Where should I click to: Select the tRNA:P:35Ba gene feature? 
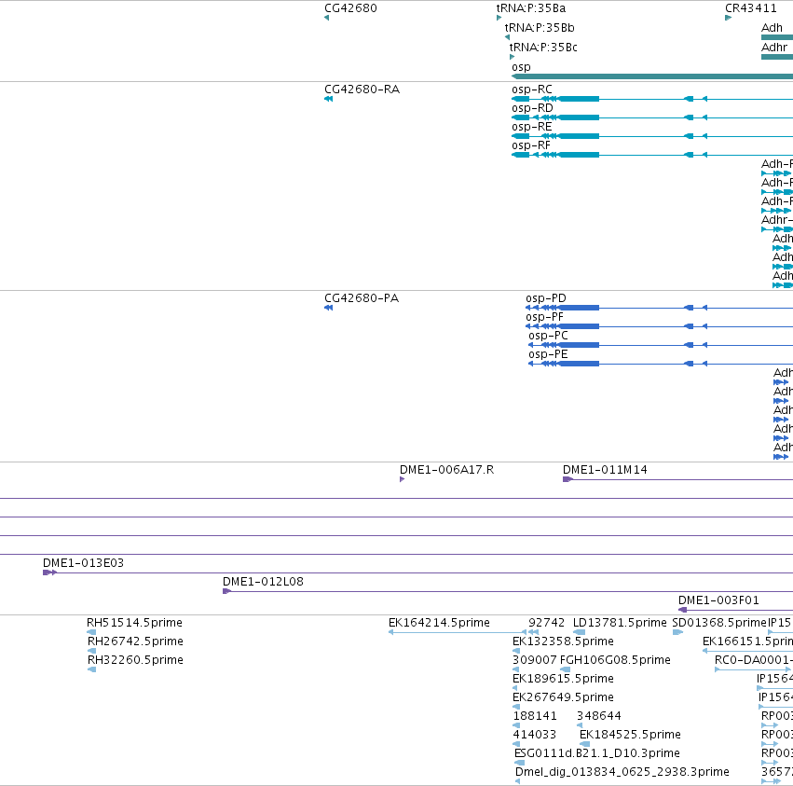pos(499,18)
